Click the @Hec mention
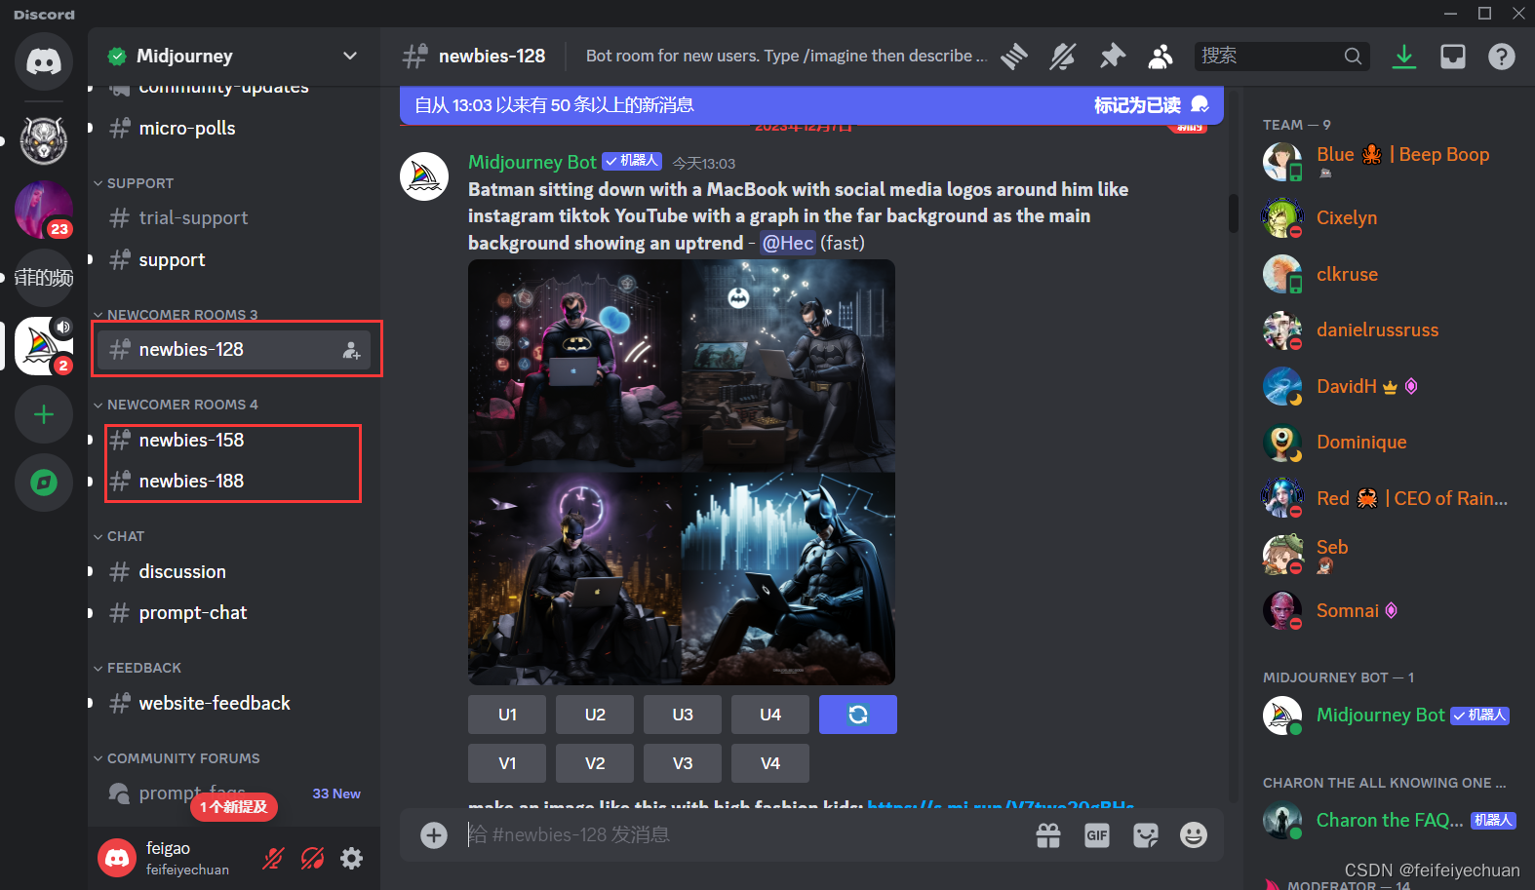The image size is (1535, 890). tap(787, 243)
